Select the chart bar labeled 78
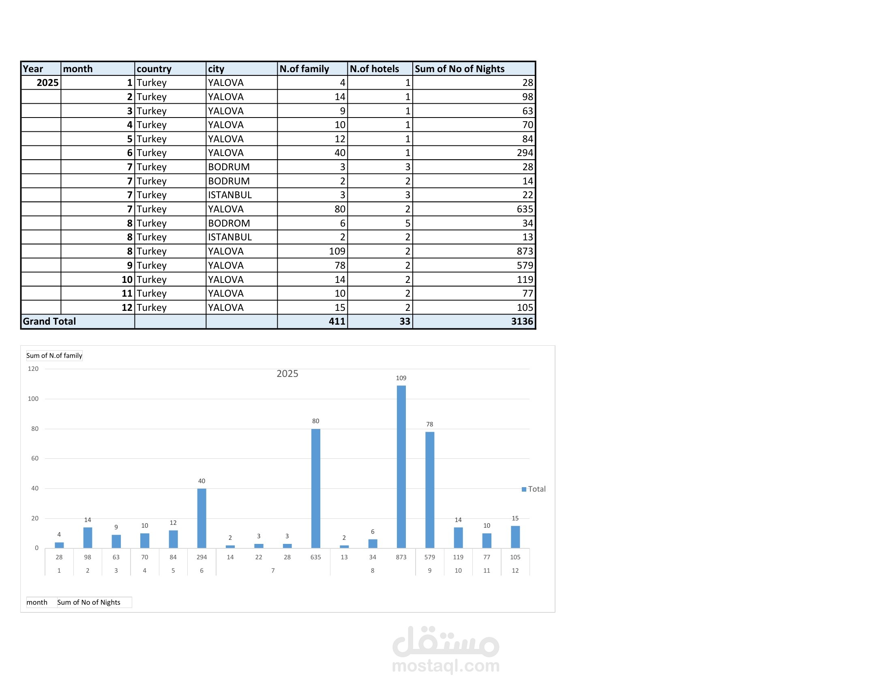Screen dimensions: 892x689 pos(430,490)
